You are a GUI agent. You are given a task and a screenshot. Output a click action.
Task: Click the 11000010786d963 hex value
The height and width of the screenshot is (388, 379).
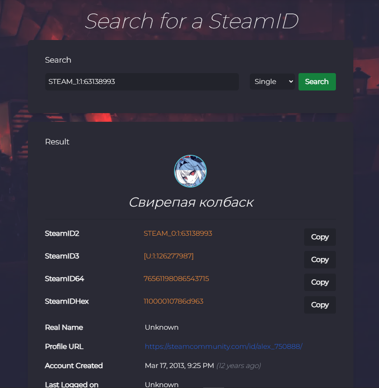pyautogui.click(x=173, y=301)
